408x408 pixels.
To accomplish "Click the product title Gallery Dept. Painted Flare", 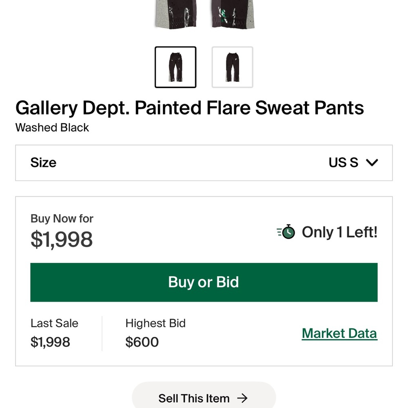I will [189, 108].
